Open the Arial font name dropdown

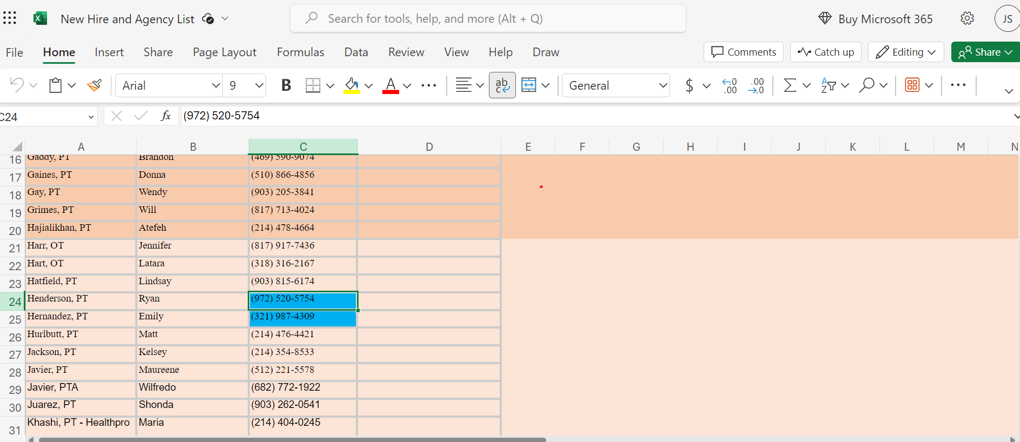click(x=216, y=85)
